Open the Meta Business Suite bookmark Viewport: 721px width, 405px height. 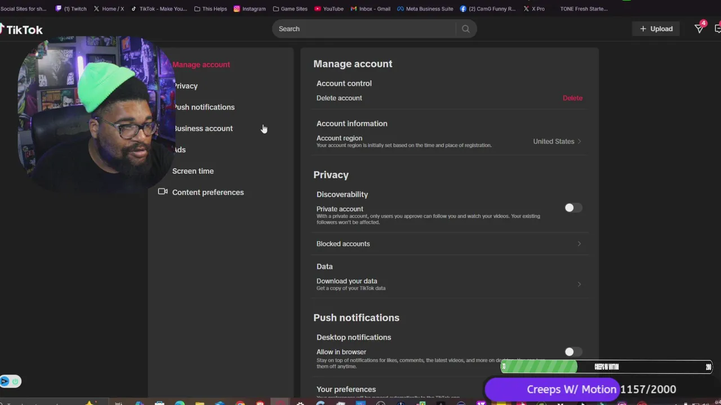click(425, 9)
